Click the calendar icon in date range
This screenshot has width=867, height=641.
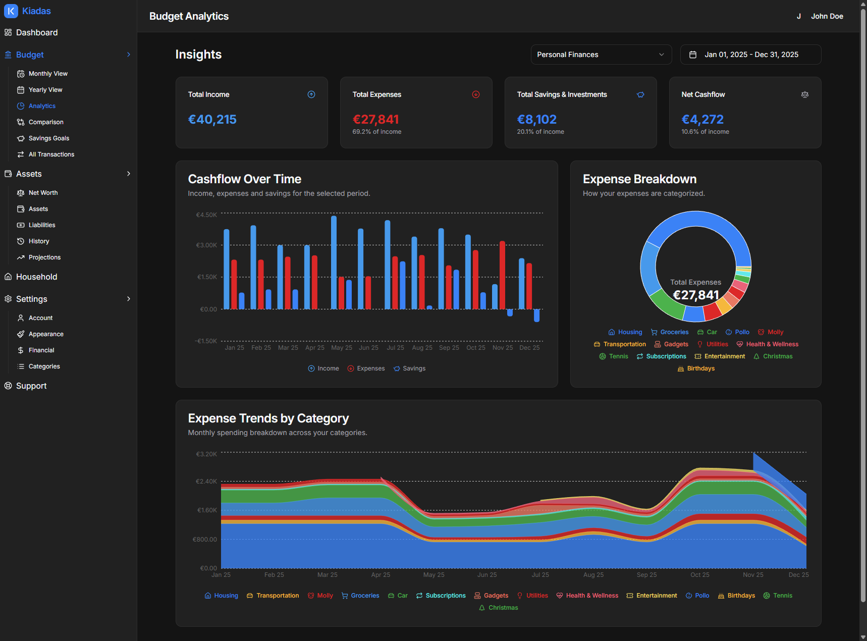click(693, 55)
